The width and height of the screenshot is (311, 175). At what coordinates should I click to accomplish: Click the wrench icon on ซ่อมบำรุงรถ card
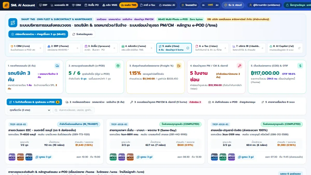239,66
